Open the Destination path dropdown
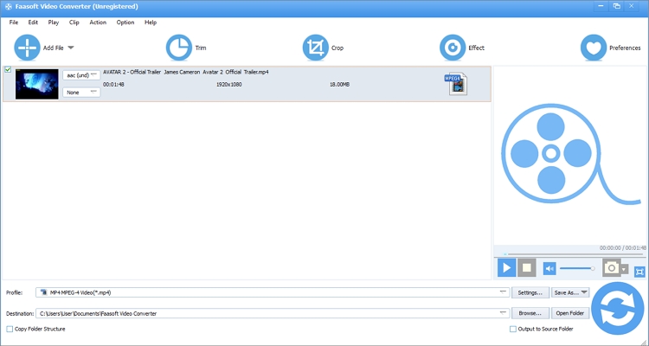The height and width of the screenshot is (346, 649). 273,313
